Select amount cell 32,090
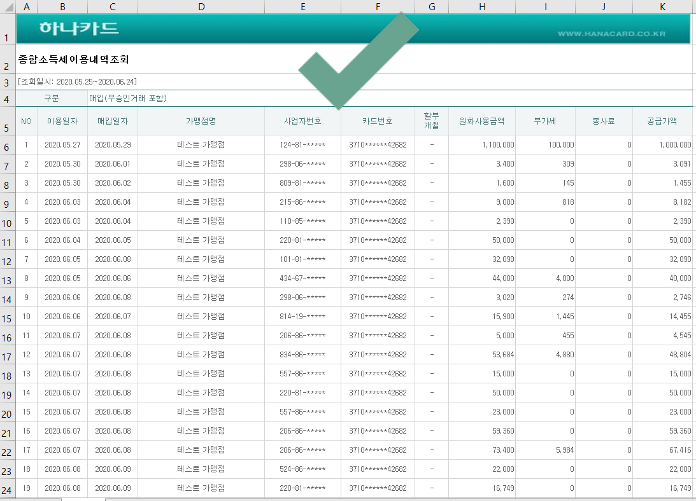 click(x=481, y=259)
